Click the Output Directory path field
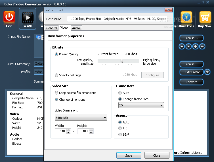 pos(39,64)
